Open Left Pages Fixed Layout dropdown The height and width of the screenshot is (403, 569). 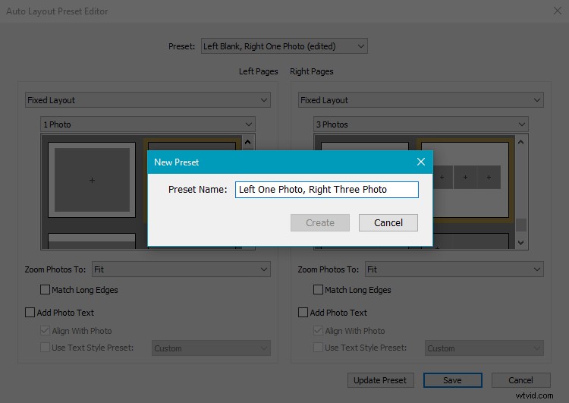click(148, 100)
